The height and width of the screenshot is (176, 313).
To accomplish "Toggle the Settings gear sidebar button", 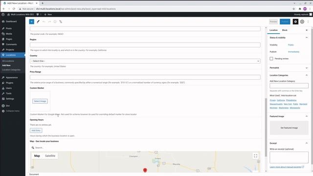I will tap(295, 22).
